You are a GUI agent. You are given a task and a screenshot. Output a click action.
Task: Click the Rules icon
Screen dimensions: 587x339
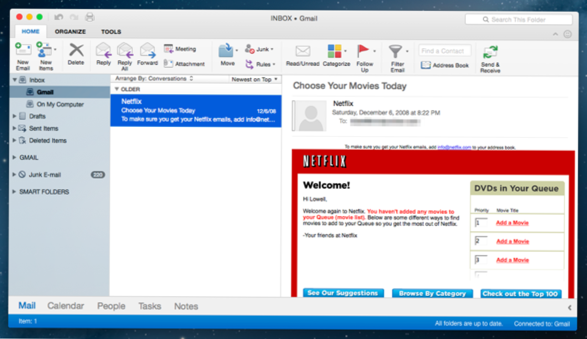[250, 64]
